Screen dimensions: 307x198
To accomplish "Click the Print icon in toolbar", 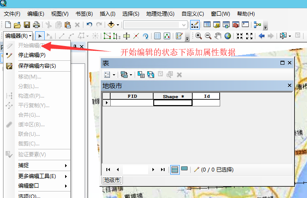I will (x=36, y=25).
